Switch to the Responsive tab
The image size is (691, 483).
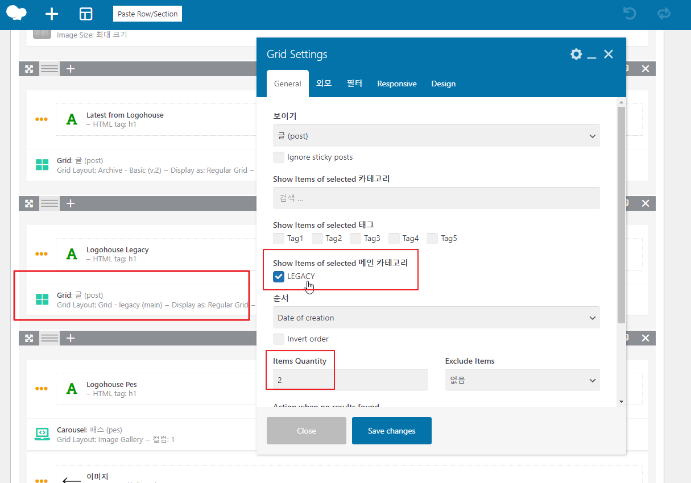pos(397,84)
